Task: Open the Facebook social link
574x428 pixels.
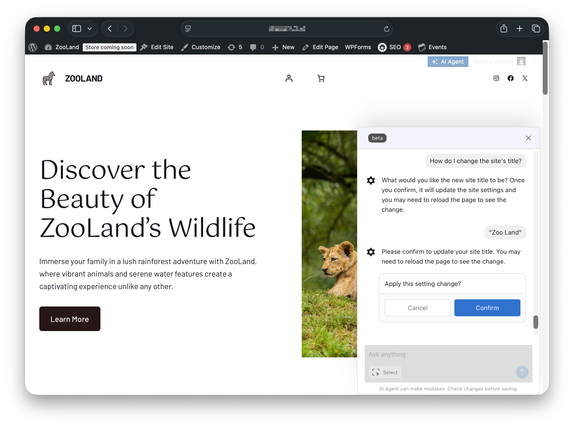Action: [x=511, y=78]
